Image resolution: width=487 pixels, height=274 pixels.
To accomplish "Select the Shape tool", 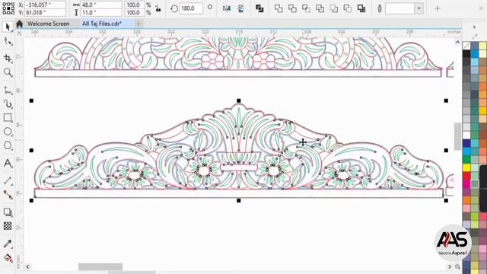I will [8, 42].
